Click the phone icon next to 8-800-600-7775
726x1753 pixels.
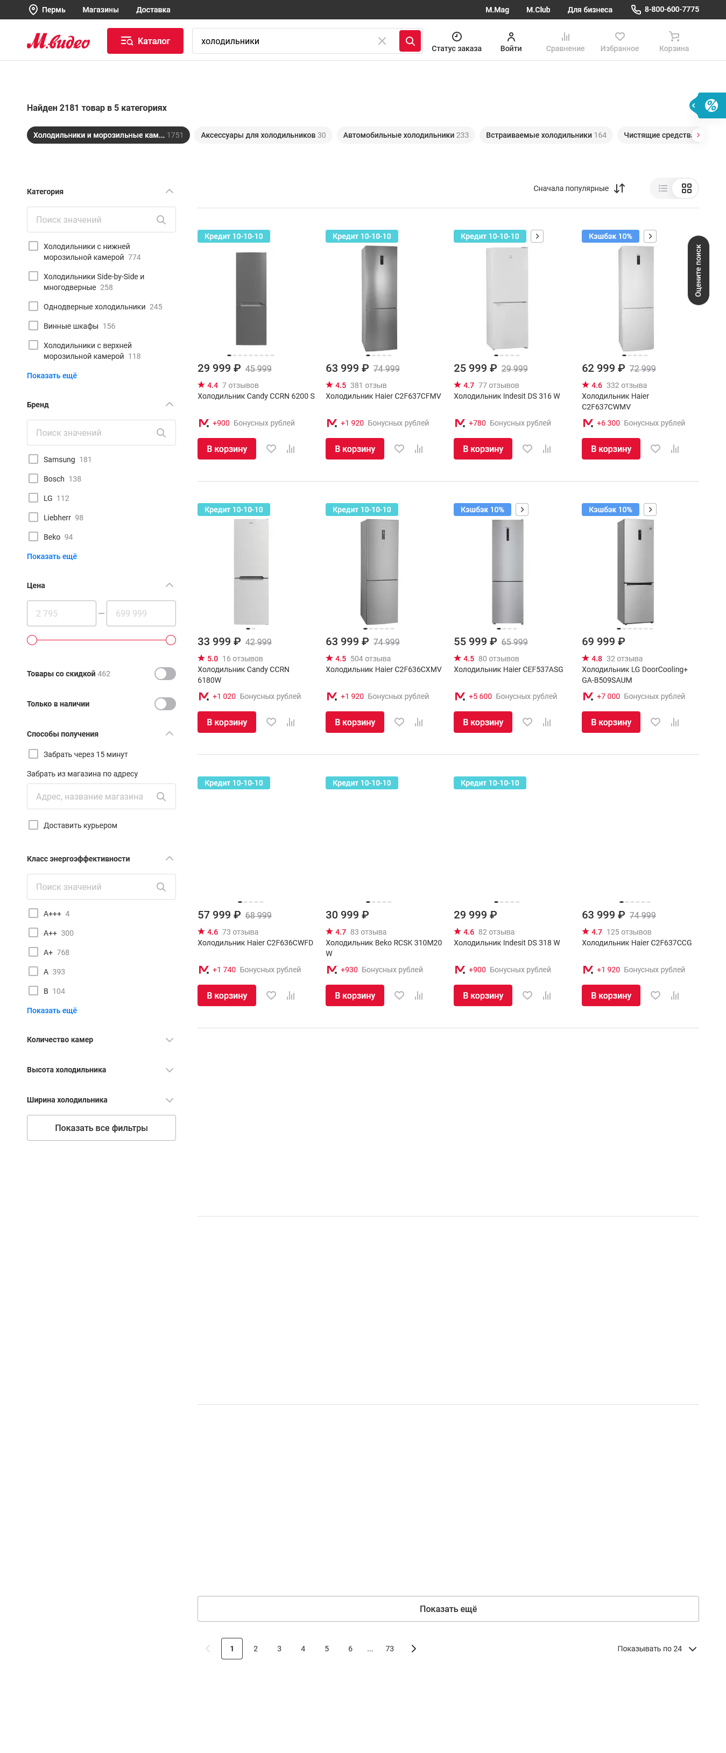[636, 10]
